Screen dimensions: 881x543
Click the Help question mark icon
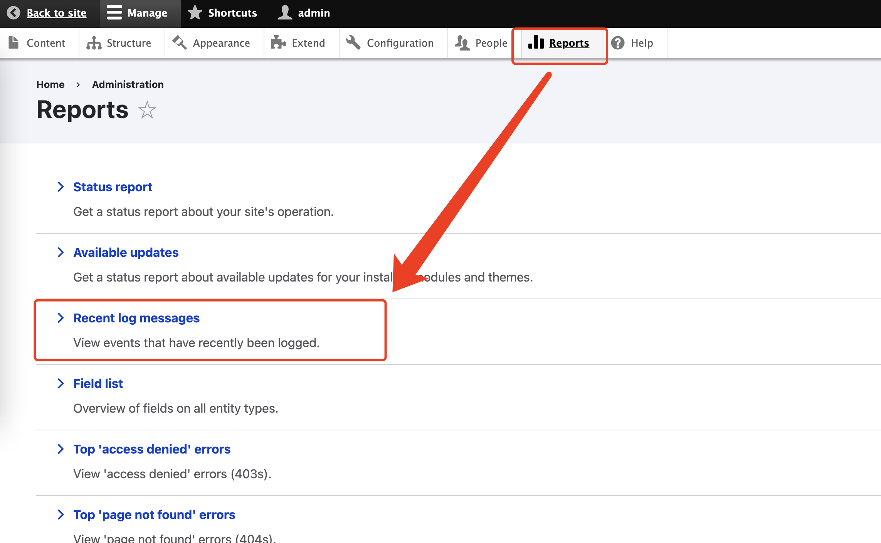click(x=618, y=43)
